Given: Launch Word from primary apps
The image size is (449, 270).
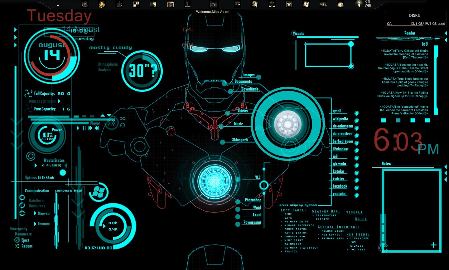Looking at the screenshot, I should point(257,207).
